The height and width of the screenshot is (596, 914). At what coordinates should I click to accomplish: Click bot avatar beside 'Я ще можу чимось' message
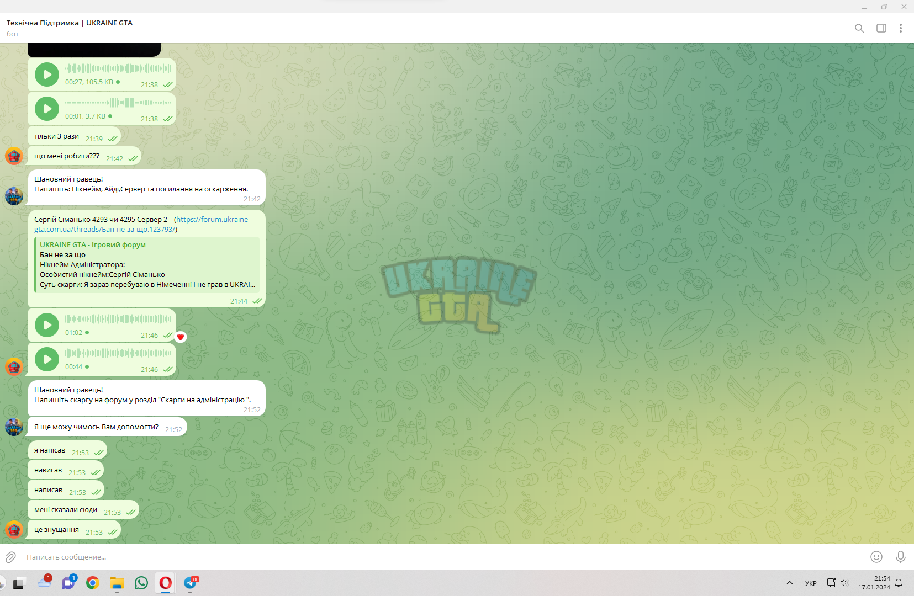[14, 427]
